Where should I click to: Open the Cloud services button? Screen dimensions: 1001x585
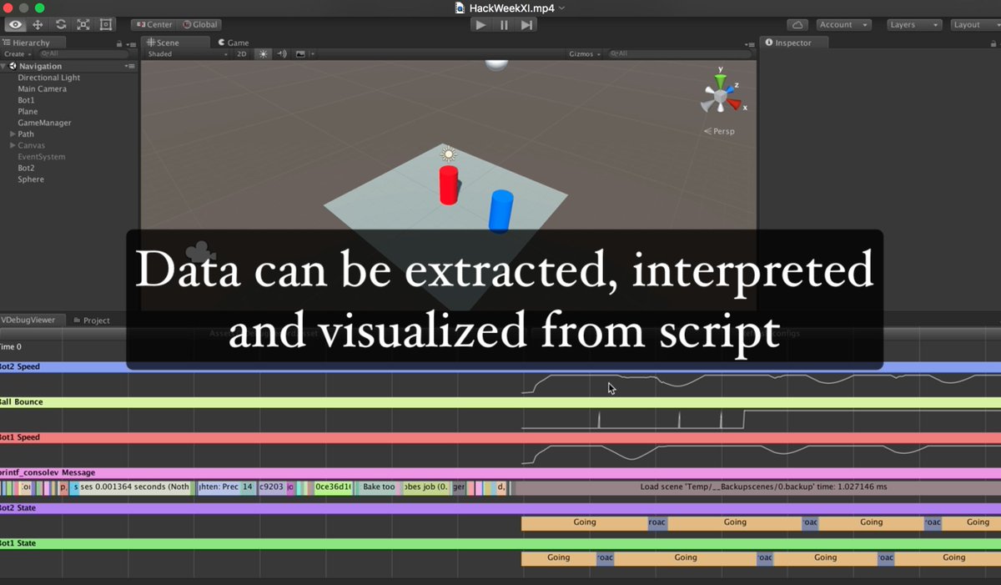pos(798,25)
